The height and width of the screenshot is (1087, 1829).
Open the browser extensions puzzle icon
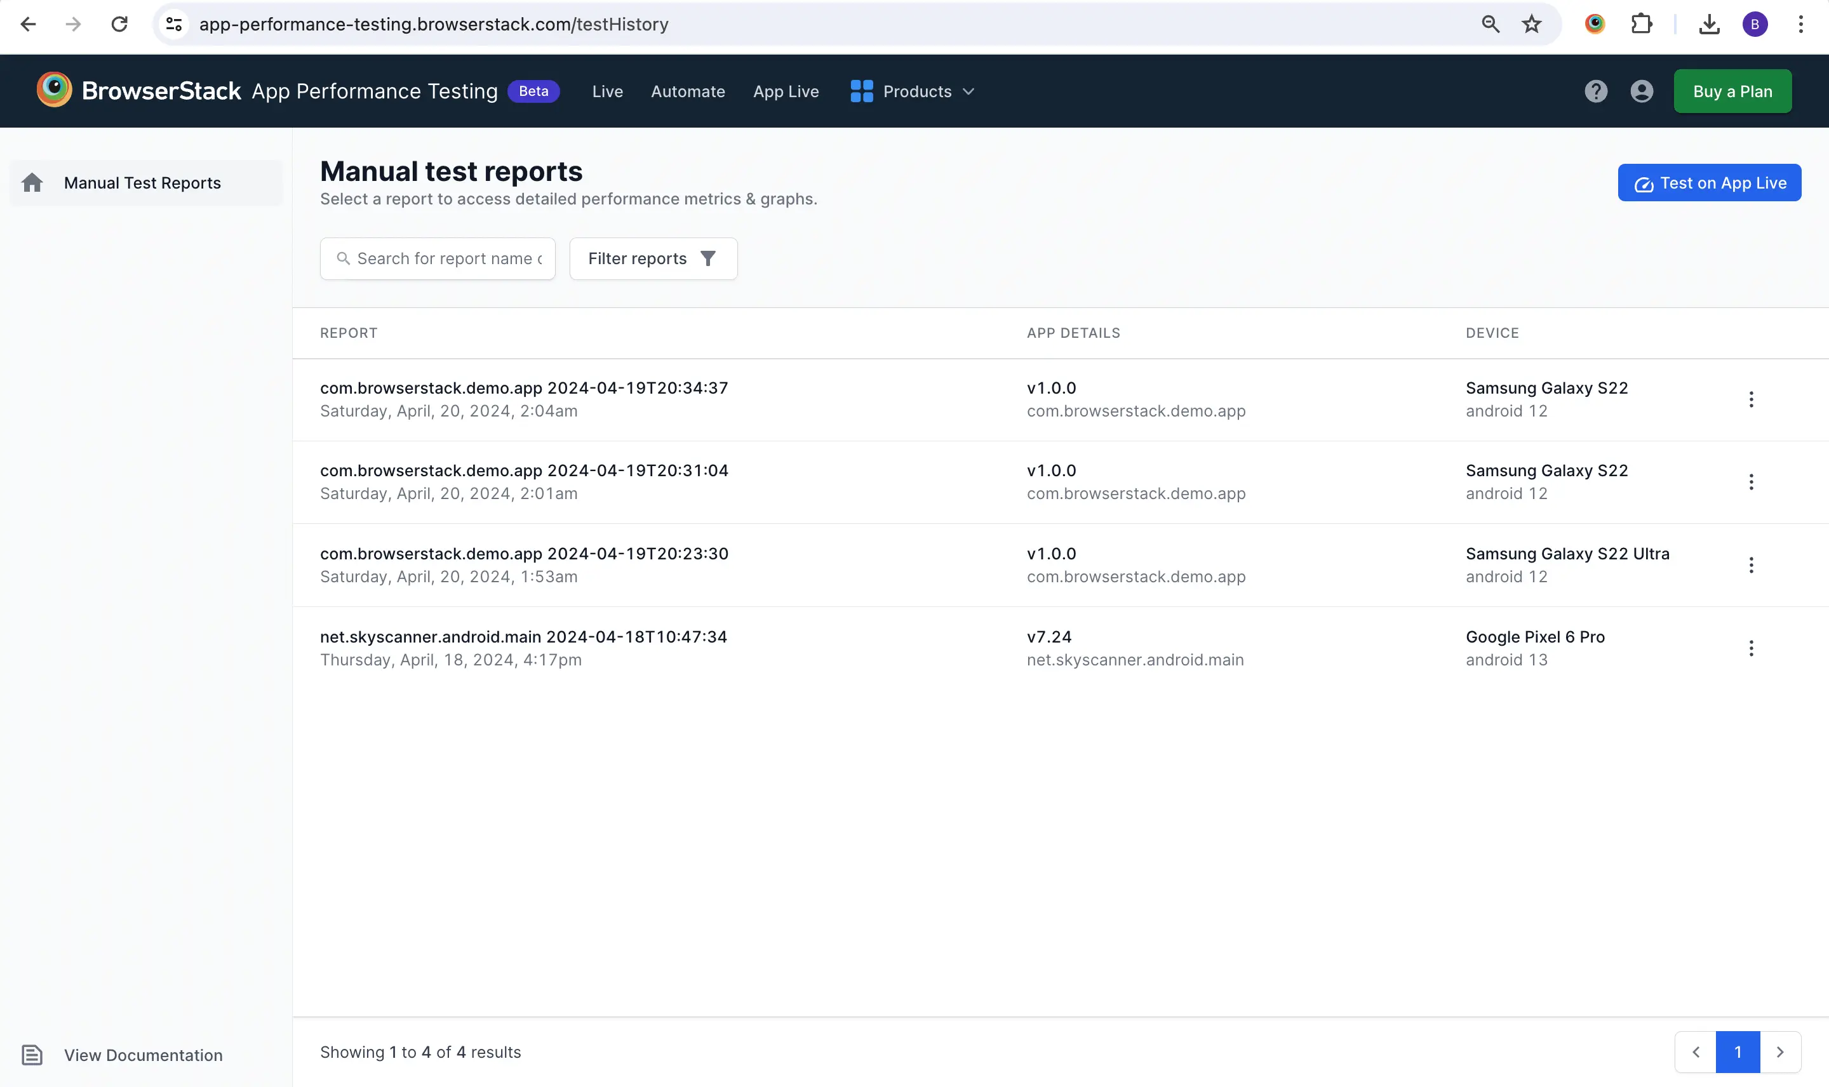pyautogui.click(x=1641, y=24)
